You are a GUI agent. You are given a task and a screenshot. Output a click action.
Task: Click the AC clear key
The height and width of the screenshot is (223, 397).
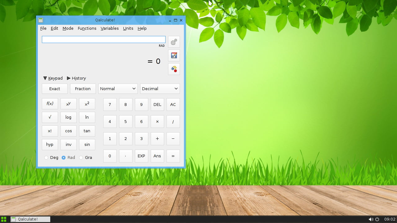coord(173,104)
